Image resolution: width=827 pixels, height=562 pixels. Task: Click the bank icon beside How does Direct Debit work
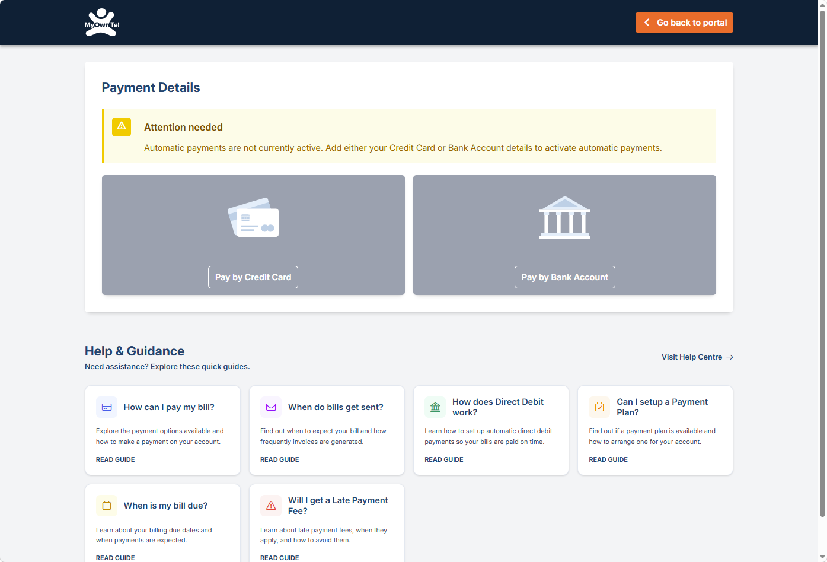[435, 407]
